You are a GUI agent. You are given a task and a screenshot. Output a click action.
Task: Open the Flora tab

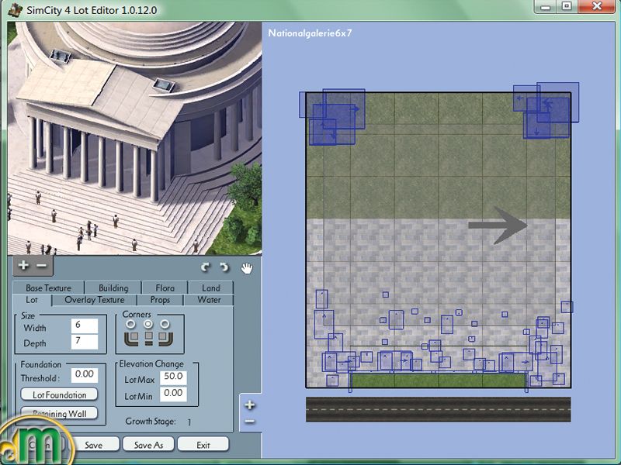point(165,288)
